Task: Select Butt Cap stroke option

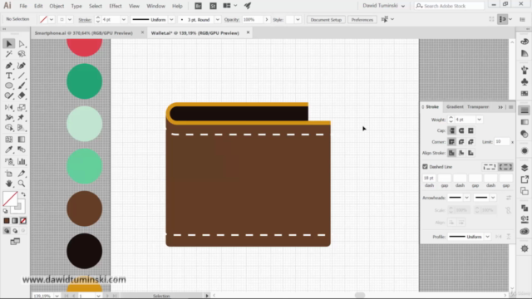Action: [452, 130]
